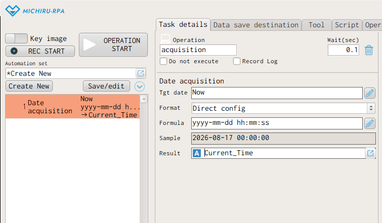Switch to the Task details tab
The height and width of the screenshot is (223, 382).
pos(183,25)
